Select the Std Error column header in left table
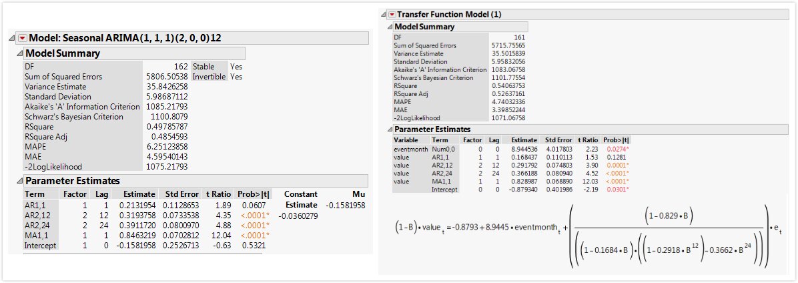 pyautogui.click(x=179, y=194)
